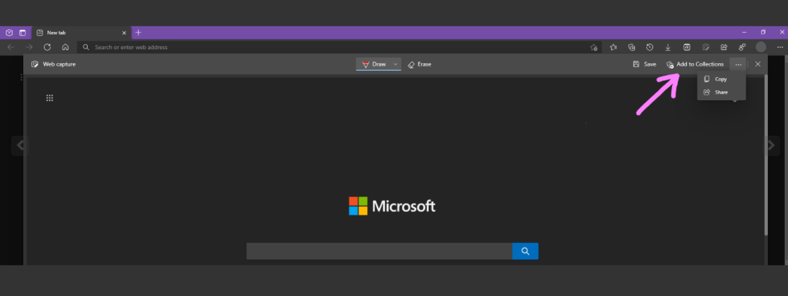Refresh the current page
Image resolution: width=788 pixels, height=296 pixels.
[x=47, y=47]
